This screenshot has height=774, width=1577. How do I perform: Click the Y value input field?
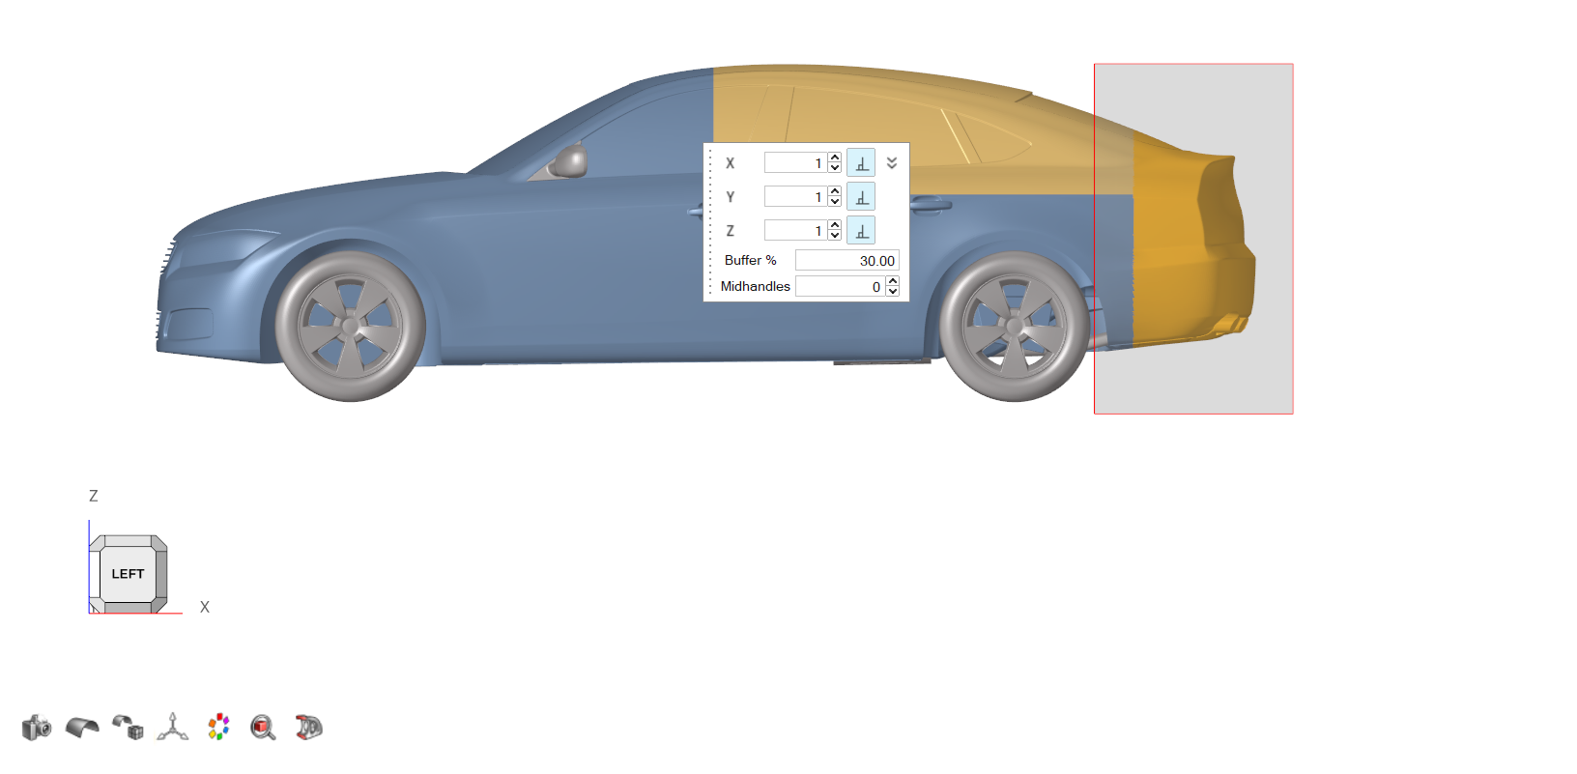794,196
